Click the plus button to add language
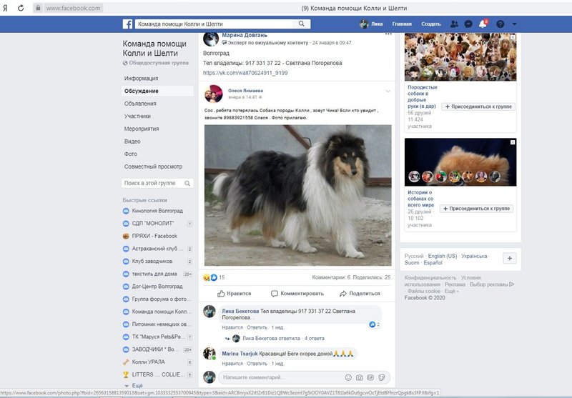Screen dimensions: 572x398 (510, 258)
